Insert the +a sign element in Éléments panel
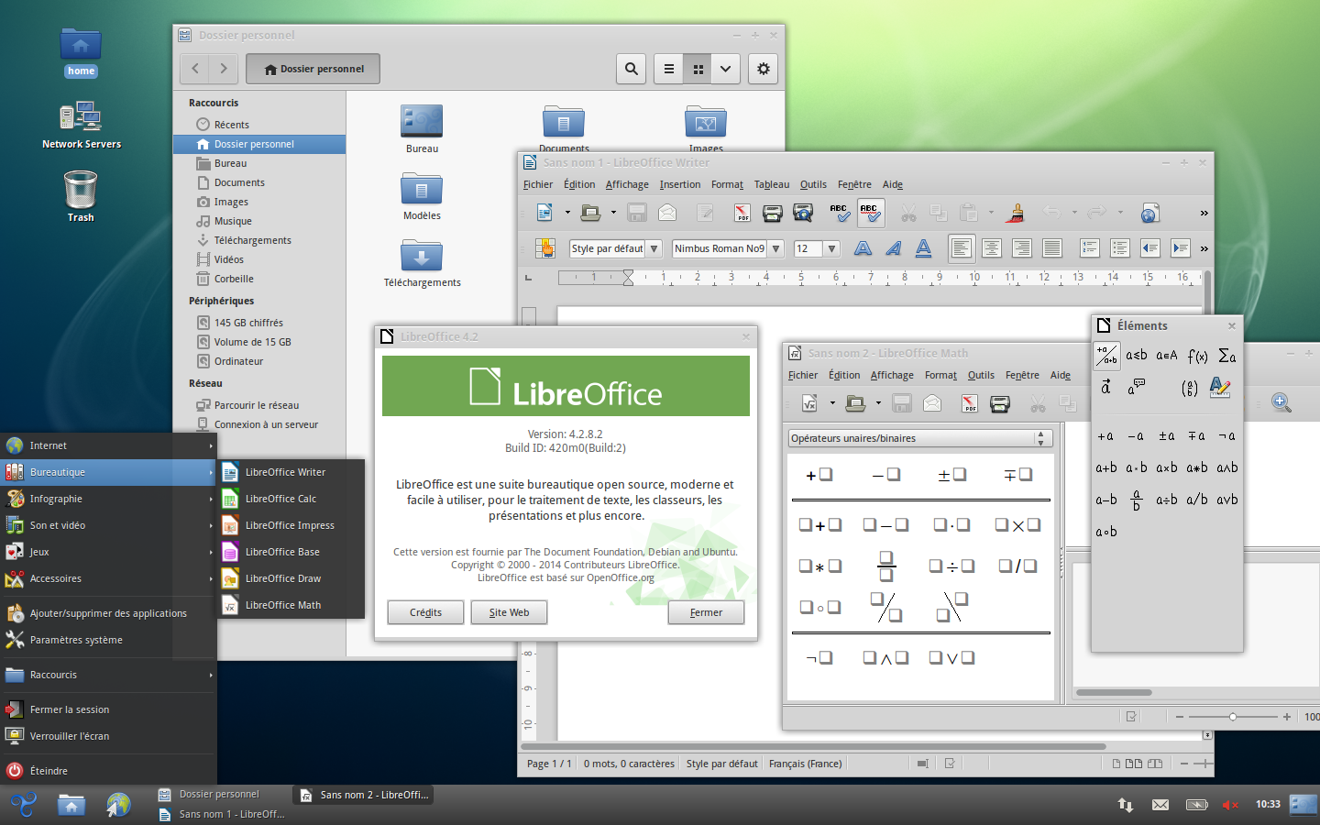Screen dimensions: 1320x825 (x=1106, y=436)
